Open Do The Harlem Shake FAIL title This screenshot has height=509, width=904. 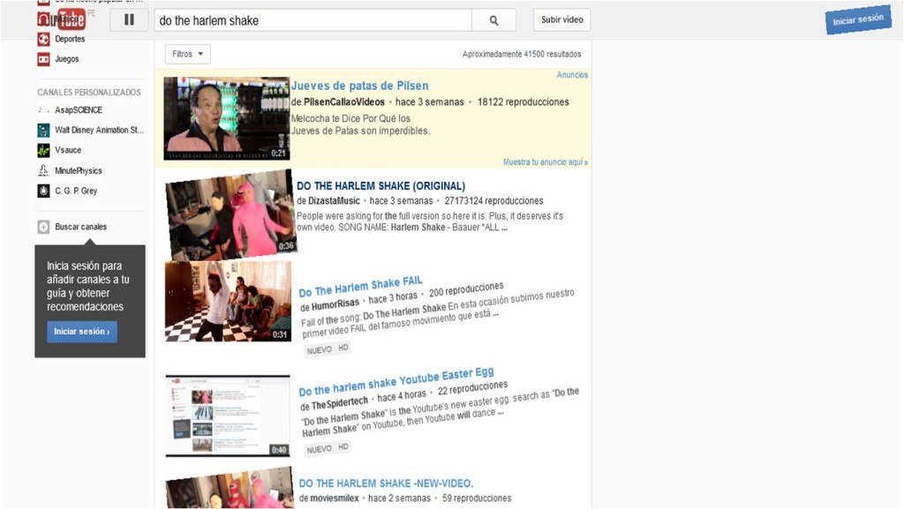pyautogui.click(x=361, y=286)
